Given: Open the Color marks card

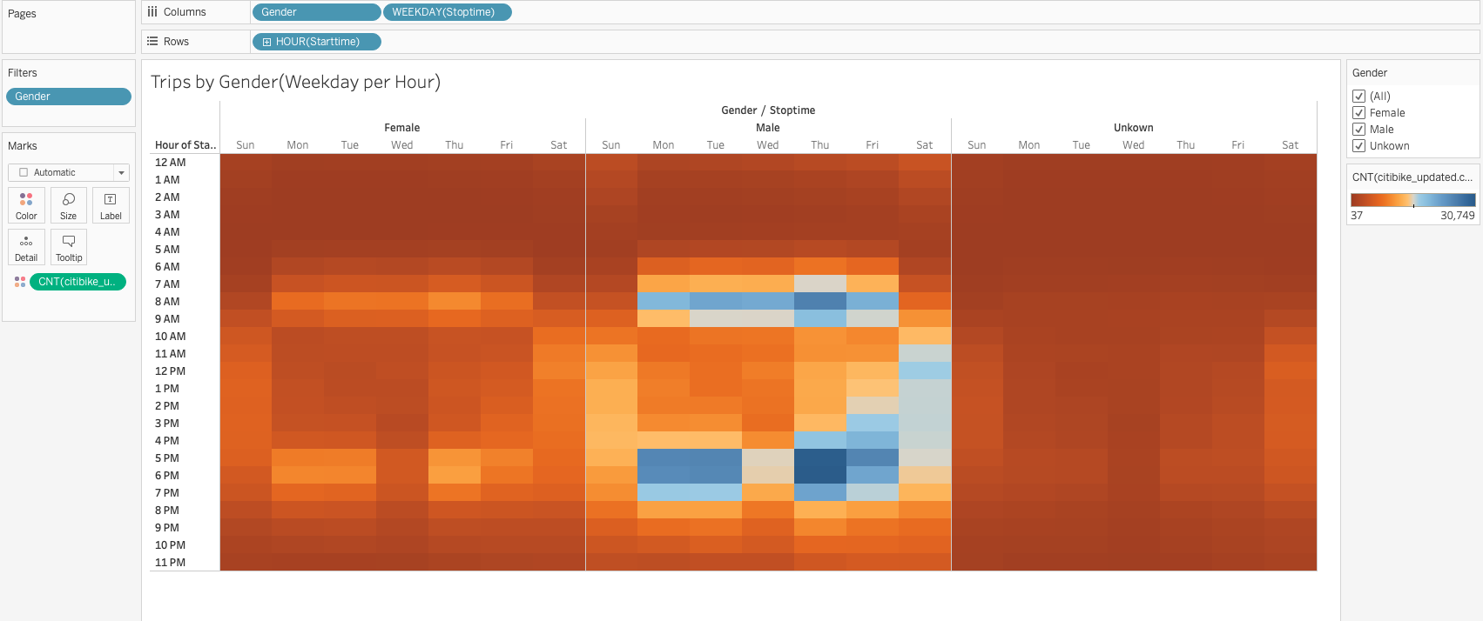Looking at the screenshot, I should pyautogui.click(x=26, y=205).
